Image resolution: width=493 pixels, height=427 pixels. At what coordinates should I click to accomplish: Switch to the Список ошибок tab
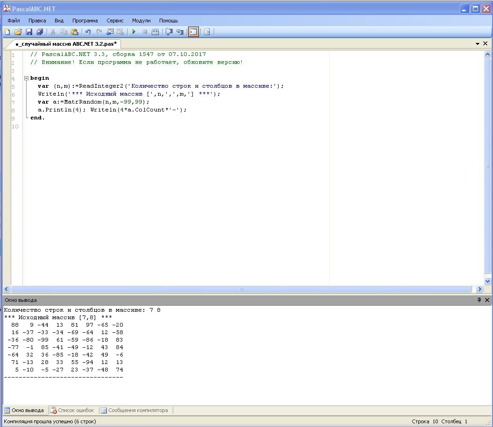click(x=72, y=410)
